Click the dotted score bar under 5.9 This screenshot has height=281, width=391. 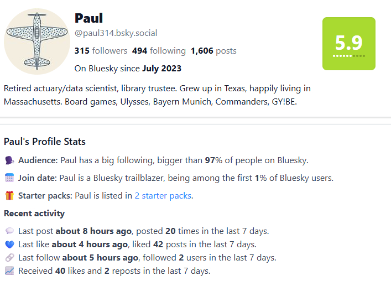tap(348, 56)
